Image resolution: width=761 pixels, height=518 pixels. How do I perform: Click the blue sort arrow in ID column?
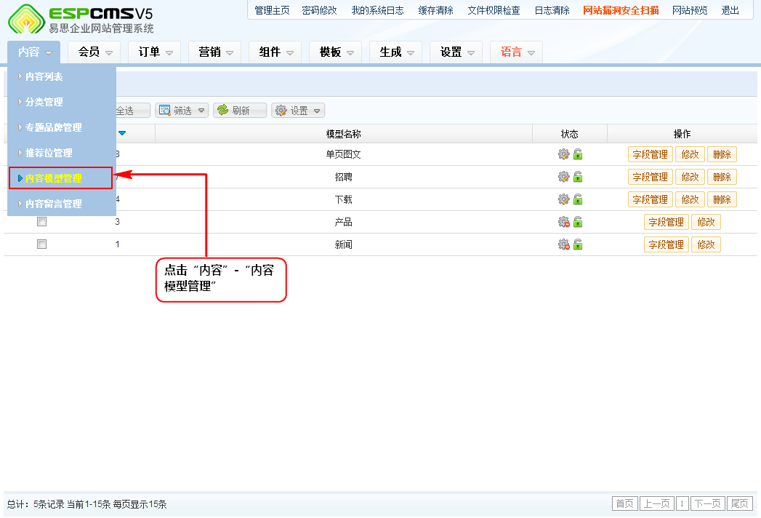[x=122, y=133]
